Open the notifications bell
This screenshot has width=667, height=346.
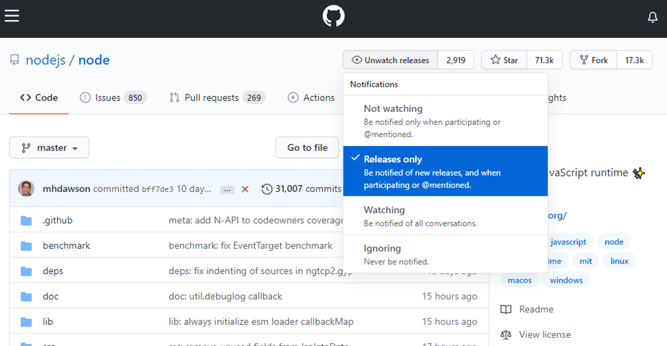click(653, 17)
